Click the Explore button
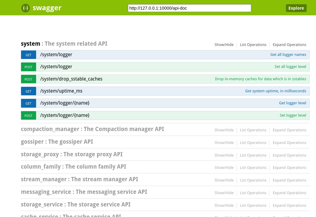The height and width of the screenshot is (217, 316). coord(296,8)
